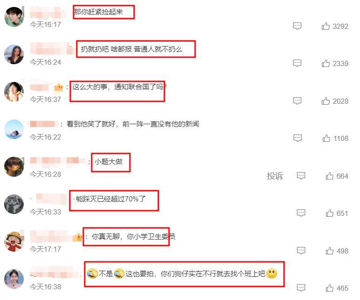Reply to the 小题大做 comment
This screenshot has width=360, height=300.
tap(301, 176)
